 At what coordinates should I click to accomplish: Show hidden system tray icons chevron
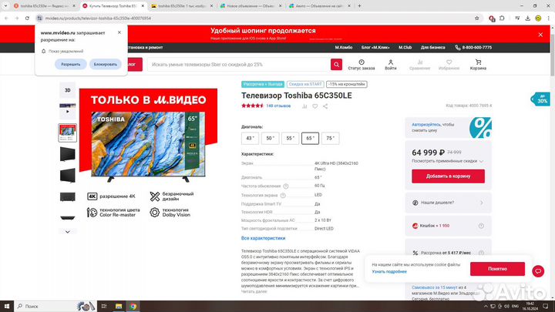pyautogui.click(x=486, y=307)
